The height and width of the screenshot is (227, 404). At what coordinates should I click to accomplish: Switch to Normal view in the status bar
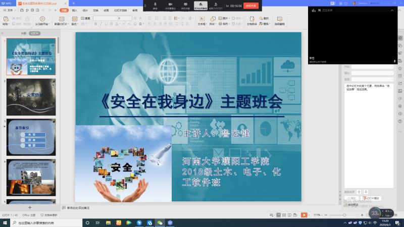(279, 215)
